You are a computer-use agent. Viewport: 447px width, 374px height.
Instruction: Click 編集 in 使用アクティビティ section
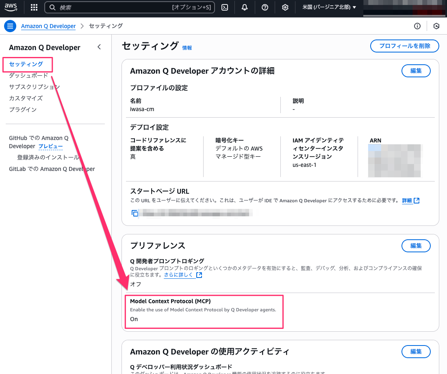click(416, 352)
